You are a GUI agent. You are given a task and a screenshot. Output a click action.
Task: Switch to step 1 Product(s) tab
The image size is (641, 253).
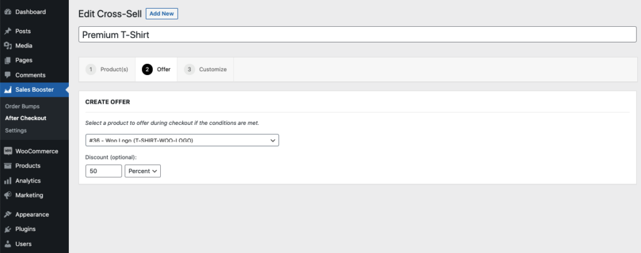106,69
